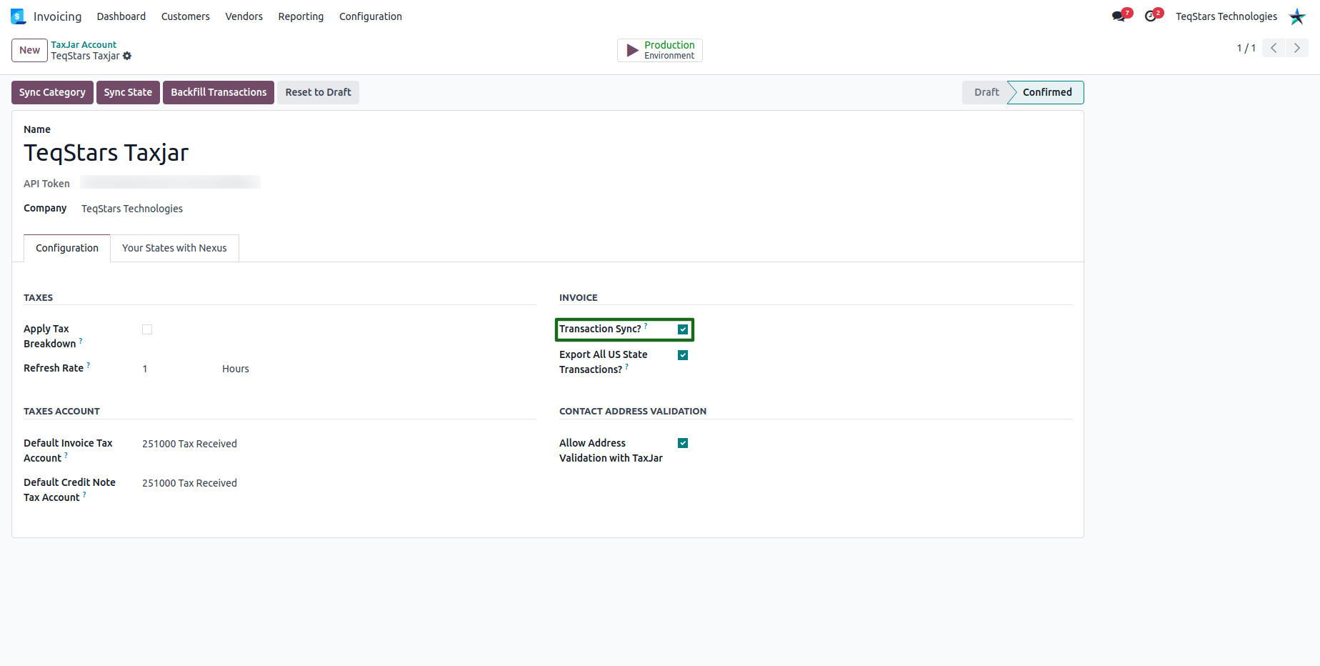Open the Production Environment button
This screenshot has height=666, width=1320.
tap(660, 50)
